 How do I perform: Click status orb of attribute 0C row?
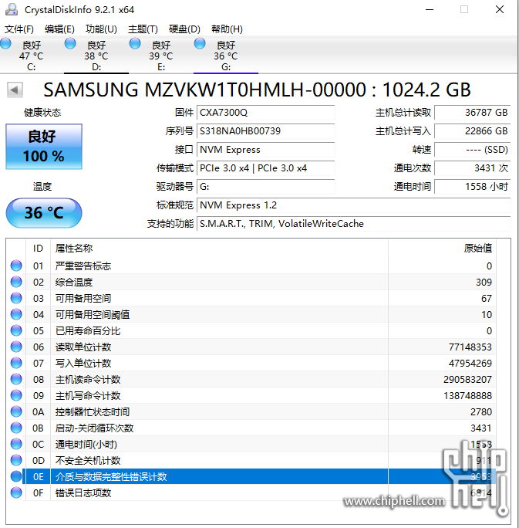(16, 444)
